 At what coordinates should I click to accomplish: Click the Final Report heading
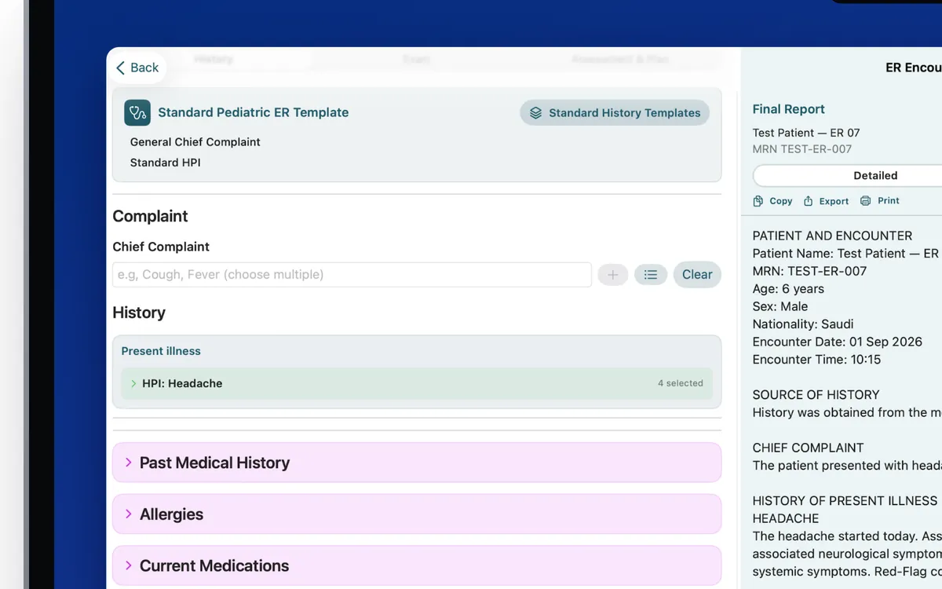click(788, 109)
